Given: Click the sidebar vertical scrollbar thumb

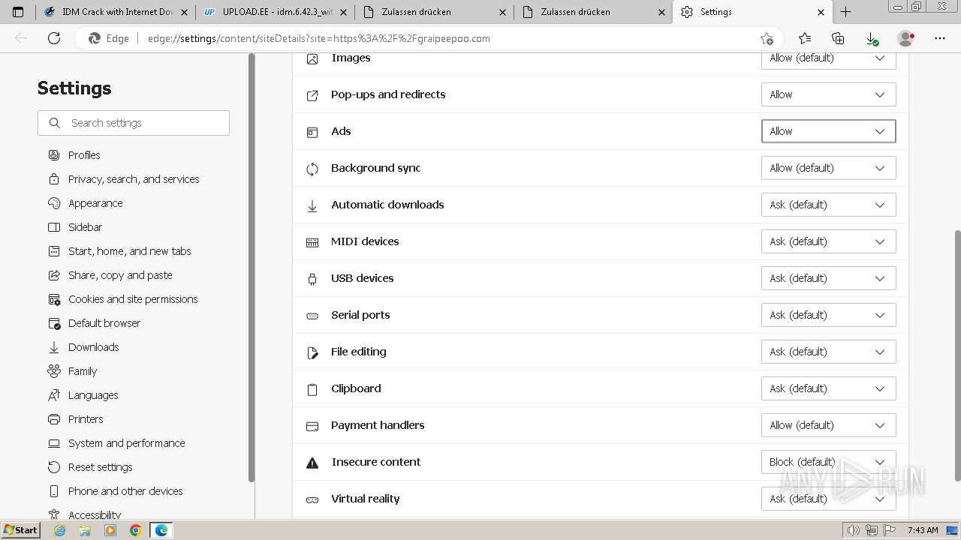Looking at the screenshot, I should (251, 268).
